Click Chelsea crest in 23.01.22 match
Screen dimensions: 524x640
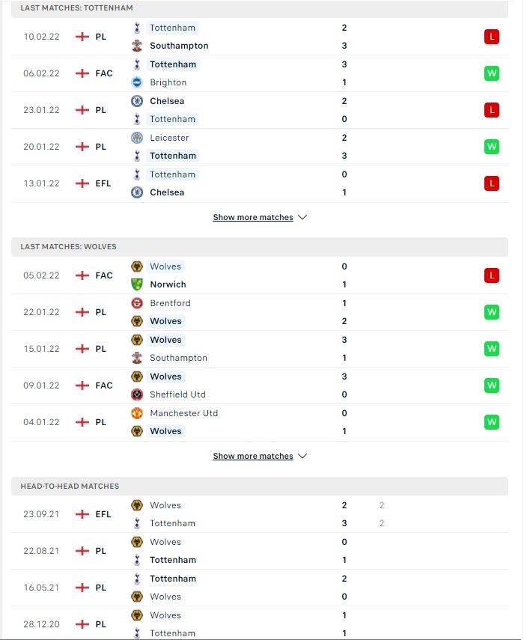coord(137,101)
